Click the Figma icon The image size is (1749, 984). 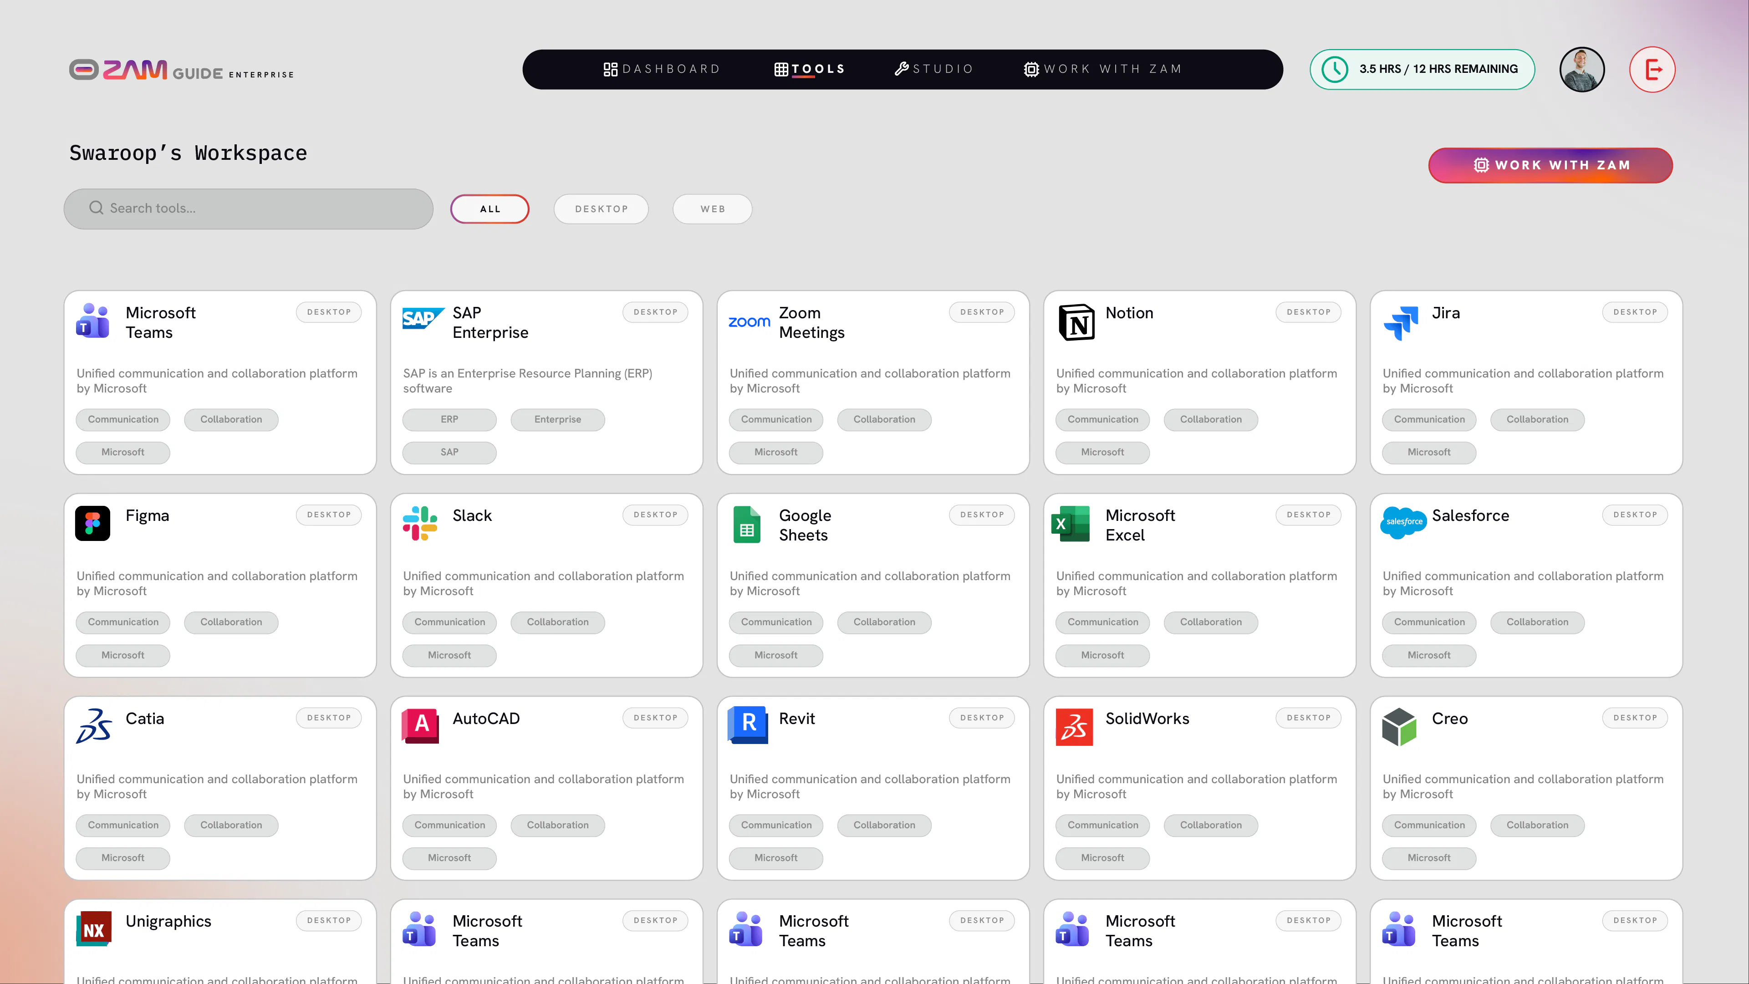tap(92, 524)
